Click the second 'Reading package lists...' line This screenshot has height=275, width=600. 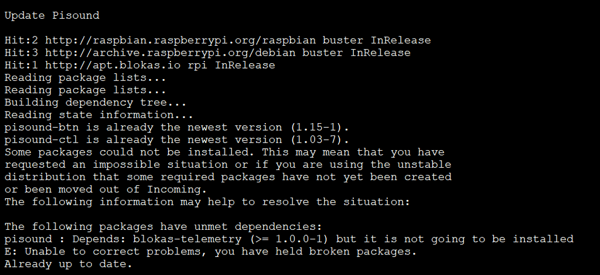point(85,90)
